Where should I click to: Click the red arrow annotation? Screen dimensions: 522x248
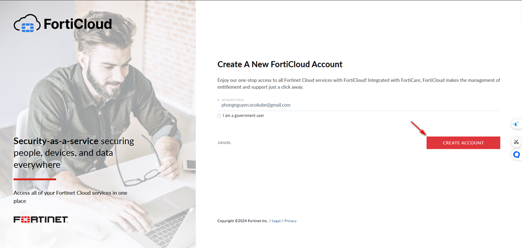[x=419, y=128]
